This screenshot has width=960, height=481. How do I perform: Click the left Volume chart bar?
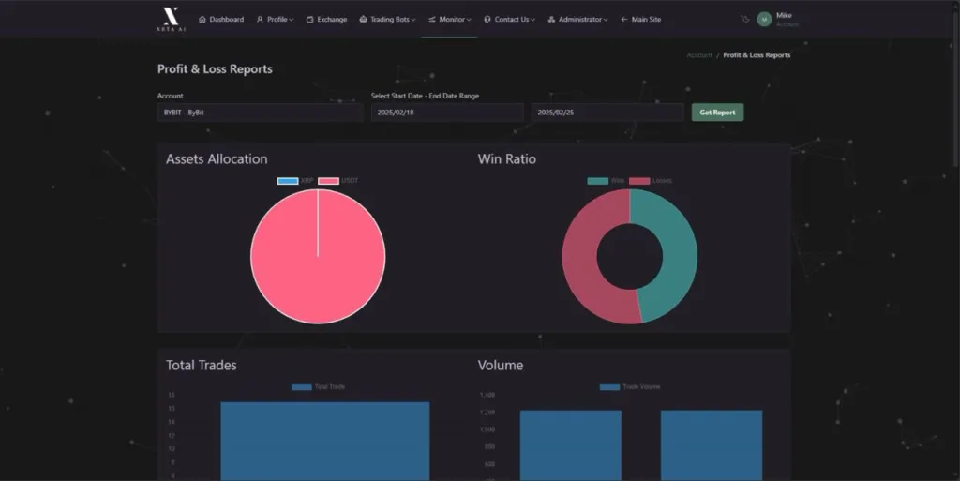[571, 445]
